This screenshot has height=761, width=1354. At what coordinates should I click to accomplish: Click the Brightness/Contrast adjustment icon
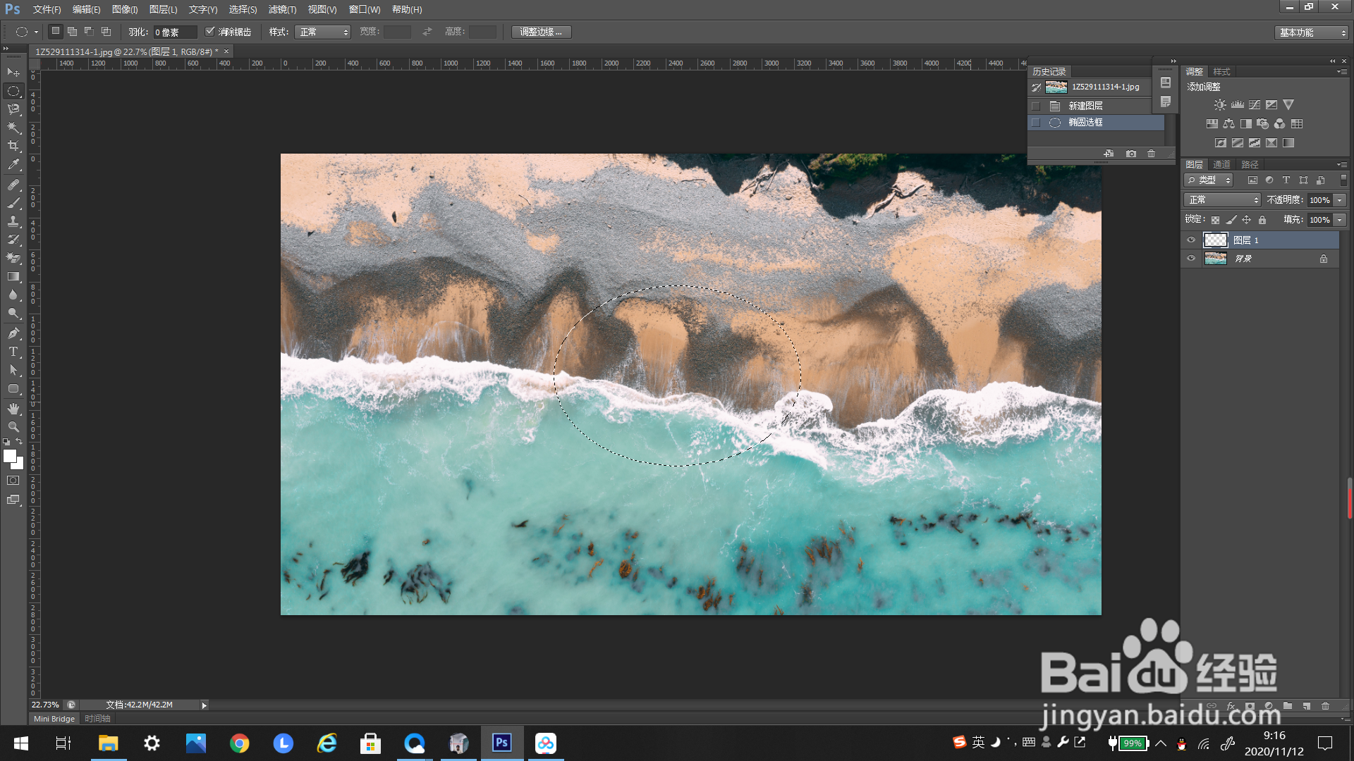click(1220, 105)
